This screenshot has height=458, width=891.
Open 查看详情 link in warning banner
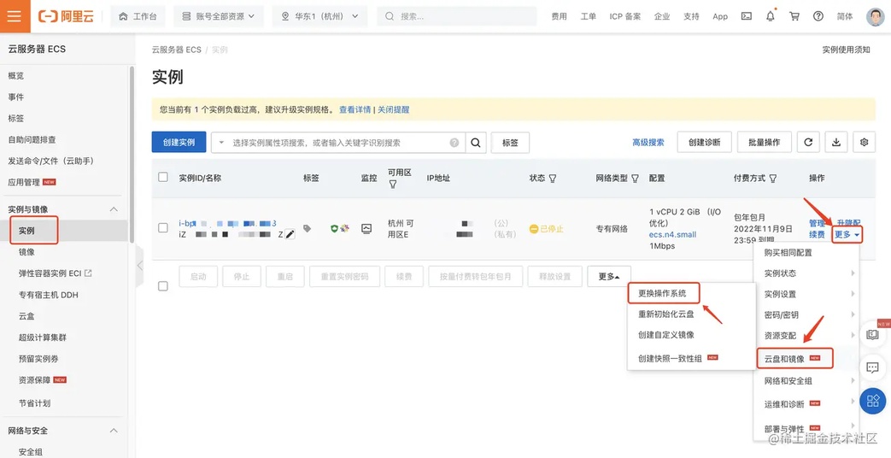click(x=355, y=109)
